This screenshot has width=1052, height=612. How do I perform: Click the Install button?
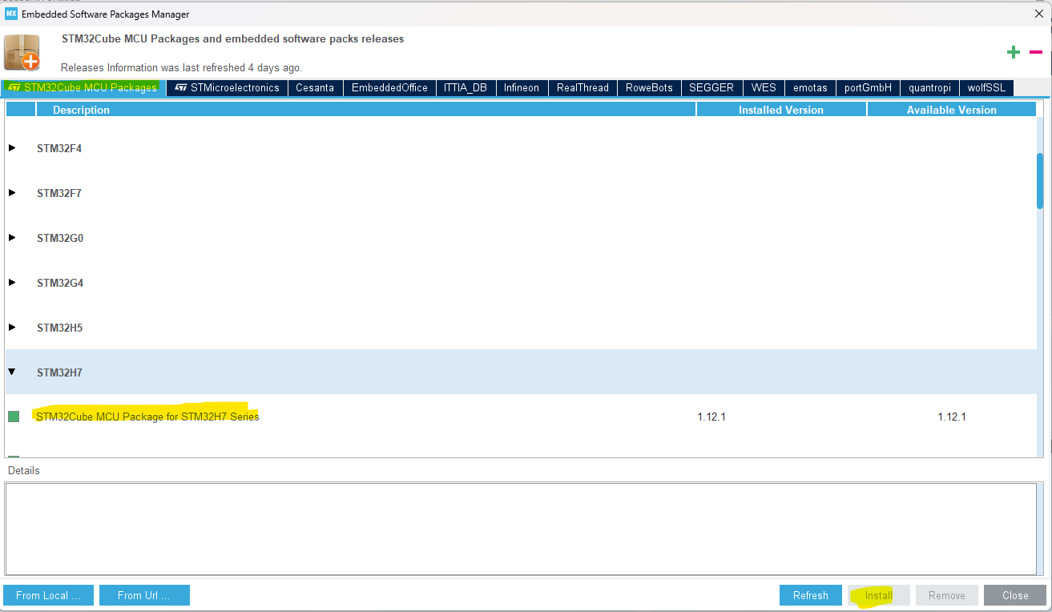pos(878,595)
